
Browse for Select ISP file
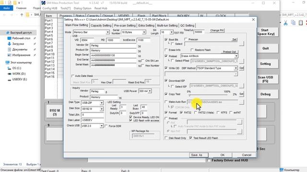242,86
